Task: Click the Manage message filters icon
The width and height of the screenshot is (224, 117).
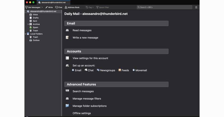Action: (x=67, y=99)
